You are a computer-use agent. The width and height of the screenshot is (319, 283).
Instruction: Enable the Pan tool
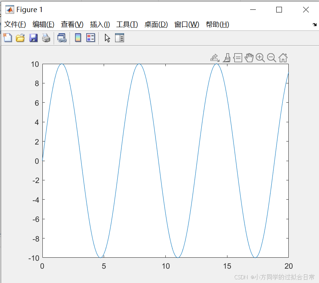click(x=249, y=57)
